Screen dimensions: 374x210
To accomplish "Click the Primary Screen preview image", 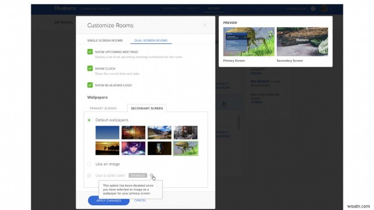I will click(247, 42).
